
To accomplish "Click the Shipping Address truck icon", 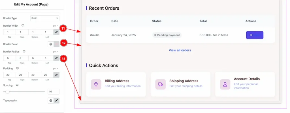I will (160, 84).
